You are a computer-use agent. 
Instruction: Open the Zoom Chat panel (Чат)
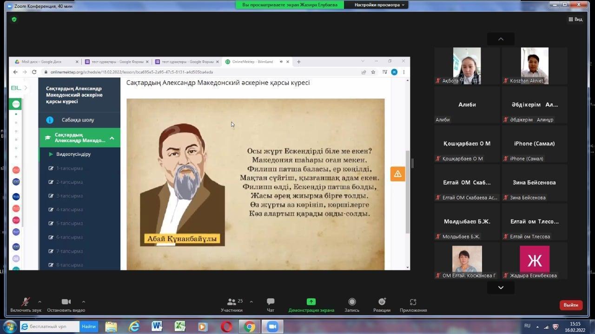pyautogui.click(x=271, y=305)
